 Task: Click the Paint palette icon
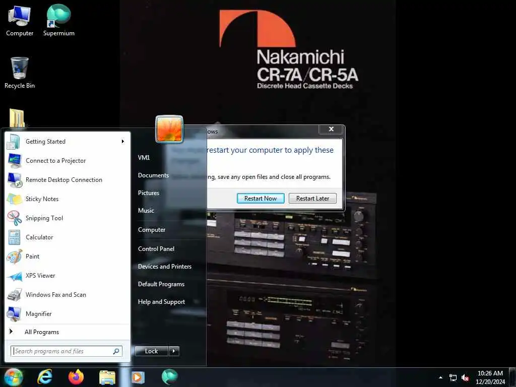coord(14,256)
